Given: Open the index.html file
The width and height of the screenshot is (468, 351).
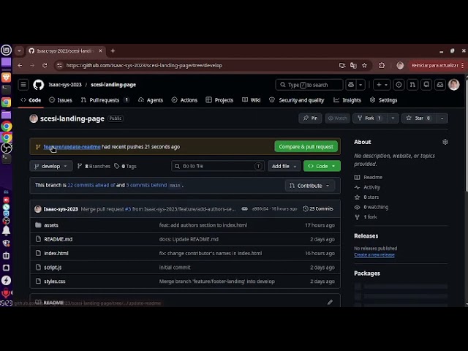Looking at the screenshot, I should (x=56, y=253).
